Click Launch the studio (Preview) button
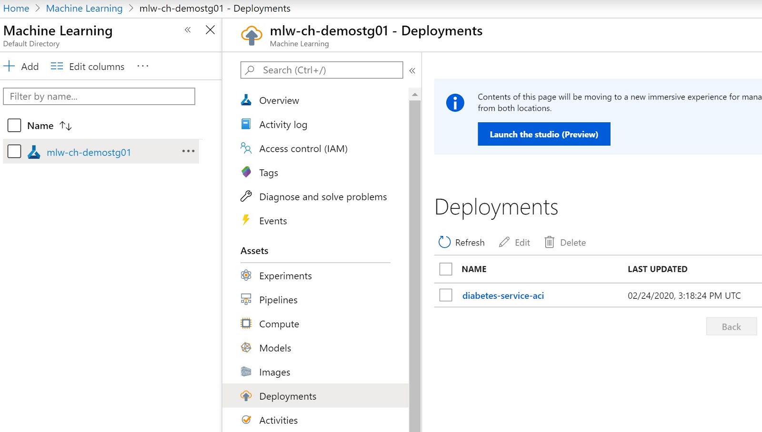The width and height of the screenshot is (762, 432). click(x=544, y=134)
